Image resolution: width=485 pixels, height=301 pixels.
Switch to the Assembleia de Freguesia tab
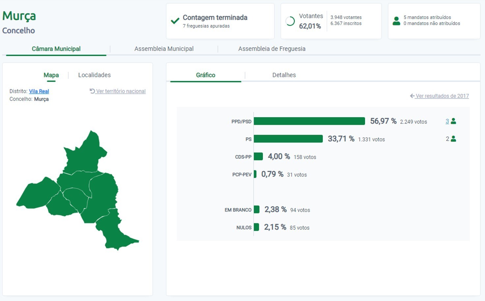click(271, 49)
